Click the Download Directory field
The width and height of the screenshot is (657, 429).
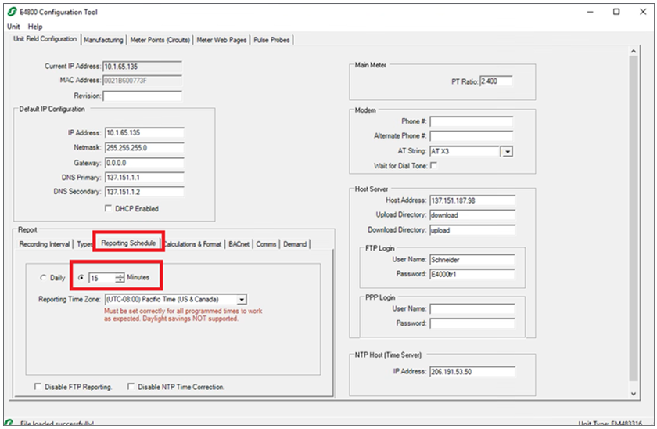coord(472,230)
